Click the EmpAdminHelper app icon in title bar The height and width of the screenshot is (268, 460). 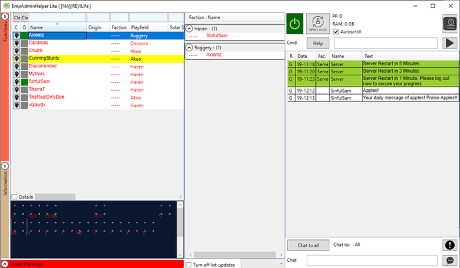[x=6, y=6]
